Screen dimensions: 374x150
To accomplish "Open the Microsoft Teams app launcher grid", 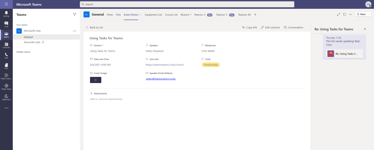I will click(x=6, y=4).
